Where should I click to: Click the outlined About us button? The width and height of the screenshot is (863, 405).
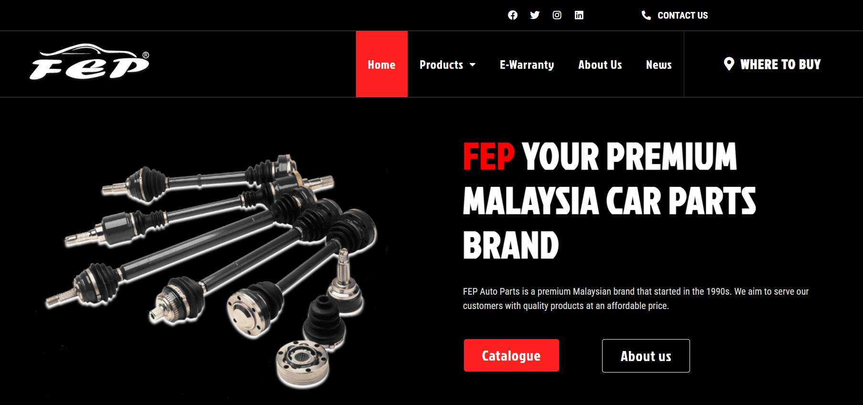click(x=646, y=356)
